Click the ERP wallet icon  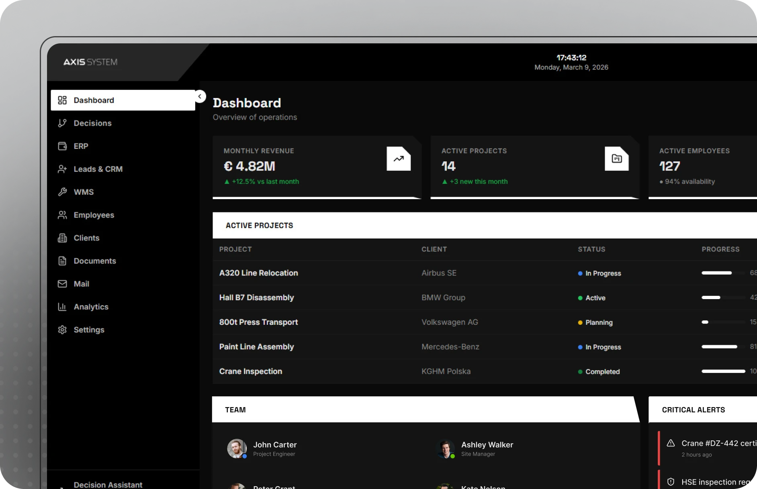62,146
